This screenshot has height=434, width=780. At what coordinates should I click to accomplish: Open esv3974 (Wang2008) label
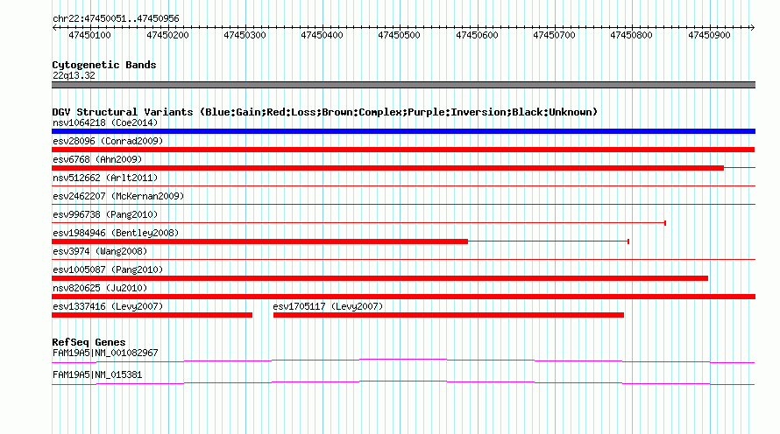tap(100, 251)
